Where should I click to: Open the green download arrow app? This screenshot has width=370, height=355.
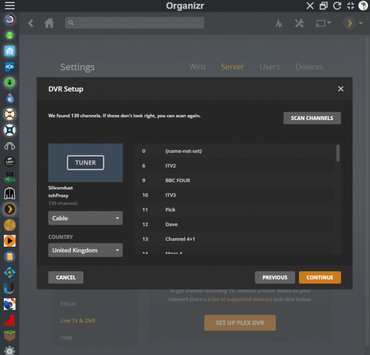click(9, 83)
